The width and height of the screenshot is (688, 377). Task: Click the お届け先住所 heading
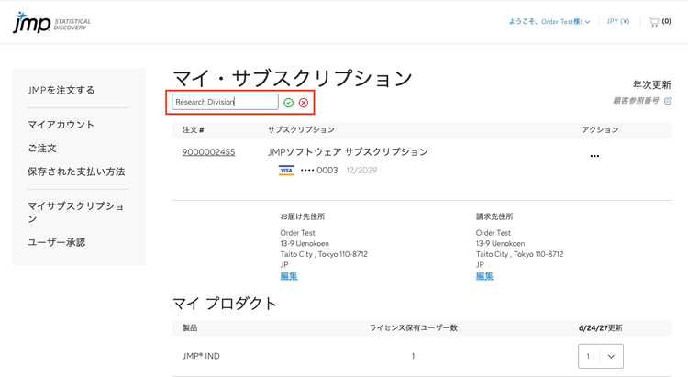pyautogui.click(x=303, y=216)
